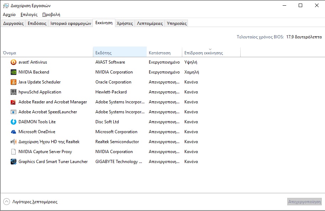
Task: Switch to the Υπηρεσίες tab
Action: coord(177,23)
